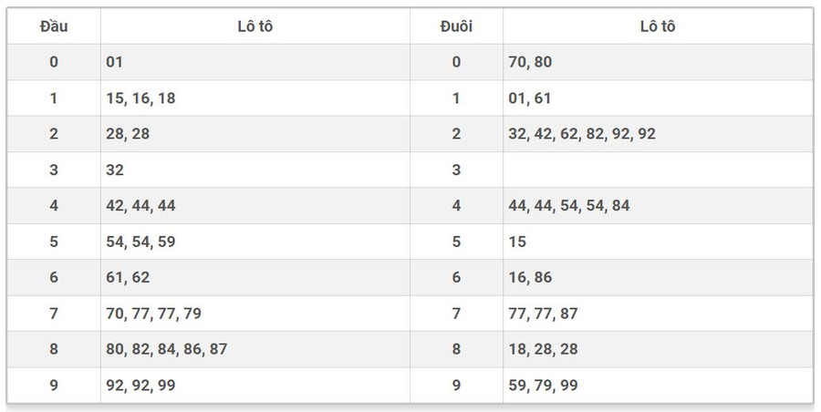Click the cell showing "01, 61"
The height and width of the screenshot is (412, 821).
(x=529, y=98)
